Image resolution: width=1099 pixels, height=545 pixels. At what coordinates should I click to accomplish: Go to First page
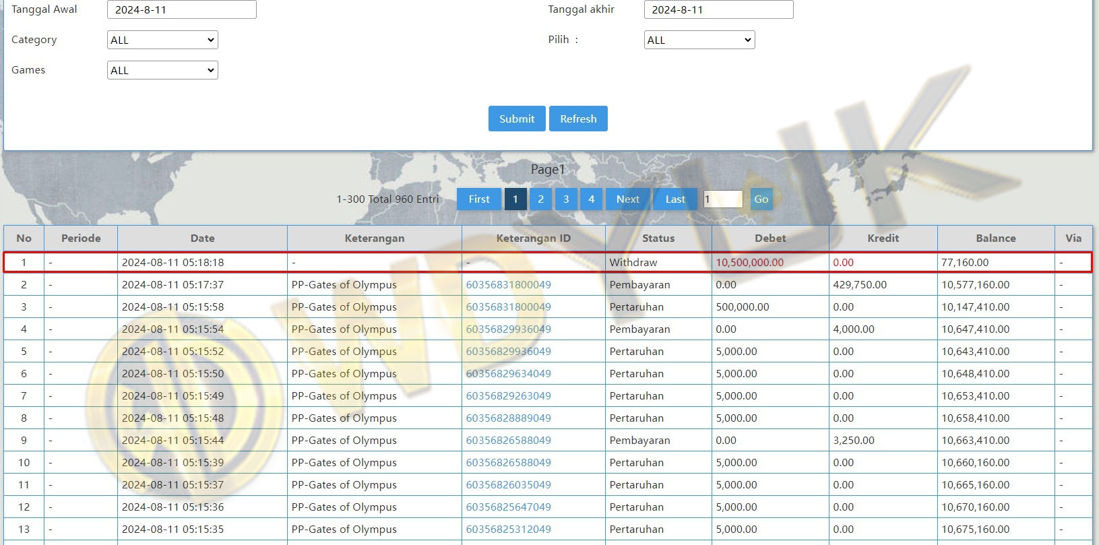(x=479, y=199)
